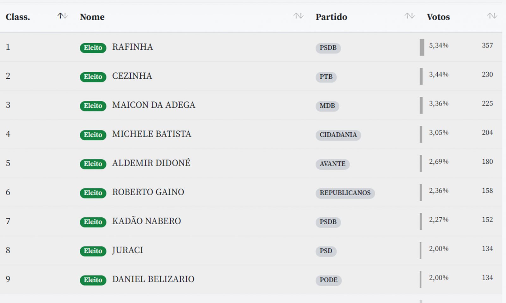Click the REPUBLICANOS party tag

pos(345,193)
